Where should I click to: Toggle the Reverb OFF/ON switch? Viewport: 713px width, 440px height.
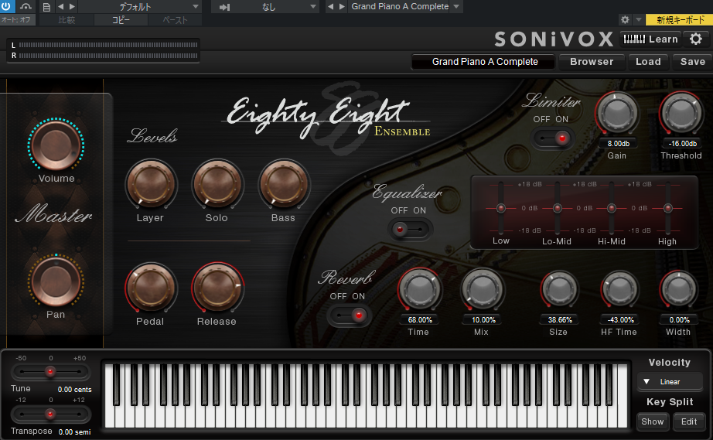click(348, 315)
